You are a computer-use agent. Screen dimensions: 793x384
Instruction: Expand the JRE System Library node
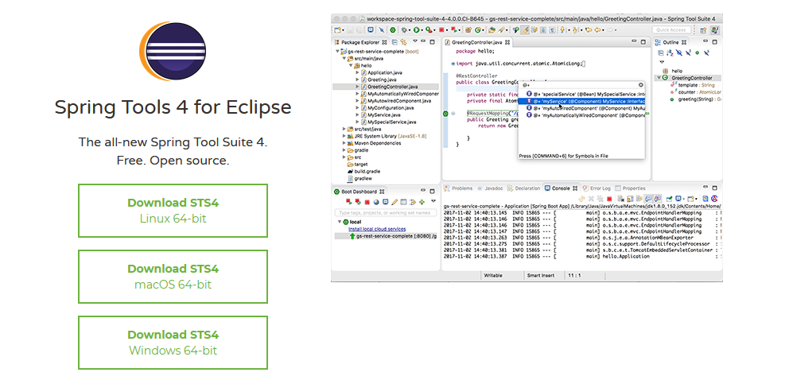[344, 136]
